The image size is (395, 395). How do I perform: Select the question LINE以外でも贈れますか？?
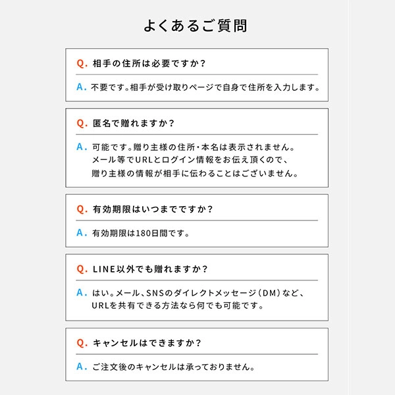(x=150, y=269)
